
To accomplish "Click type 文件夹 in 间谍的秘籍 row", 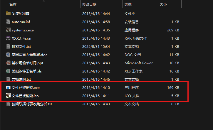I will pos(130,13).
